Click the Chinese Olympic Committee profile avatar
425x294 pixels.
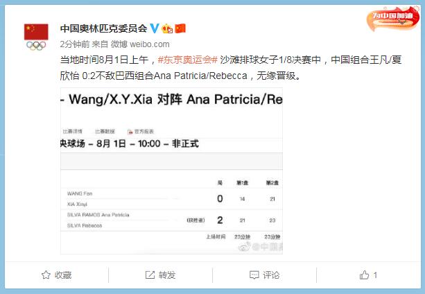click(x=36, y=37)
